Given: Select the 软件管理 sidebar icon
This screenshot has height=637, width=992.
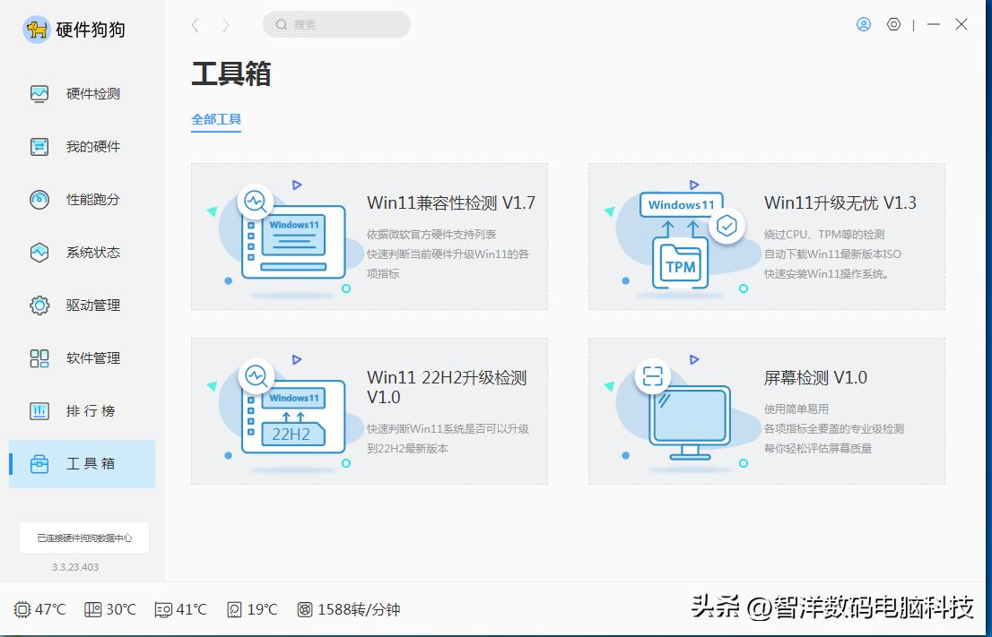Looking at the screenshot, I should click(x=38, y=357).
